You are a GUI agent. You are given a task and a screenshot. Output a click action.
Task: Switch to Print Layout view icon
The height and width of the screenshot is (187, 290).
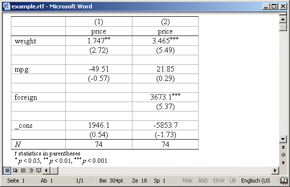23,170
